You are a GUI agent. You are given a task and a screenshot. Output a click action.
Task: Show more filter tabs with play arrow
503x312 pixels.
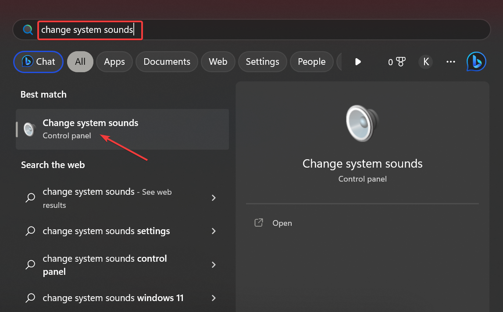pos(358,61)
